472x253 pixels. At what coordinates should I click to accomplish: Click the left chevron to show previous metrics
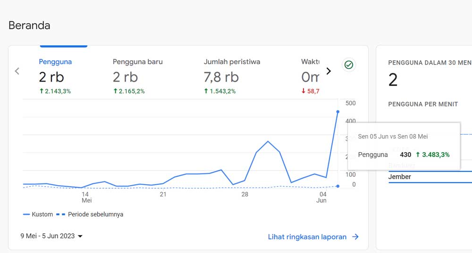tap(17, 71)
